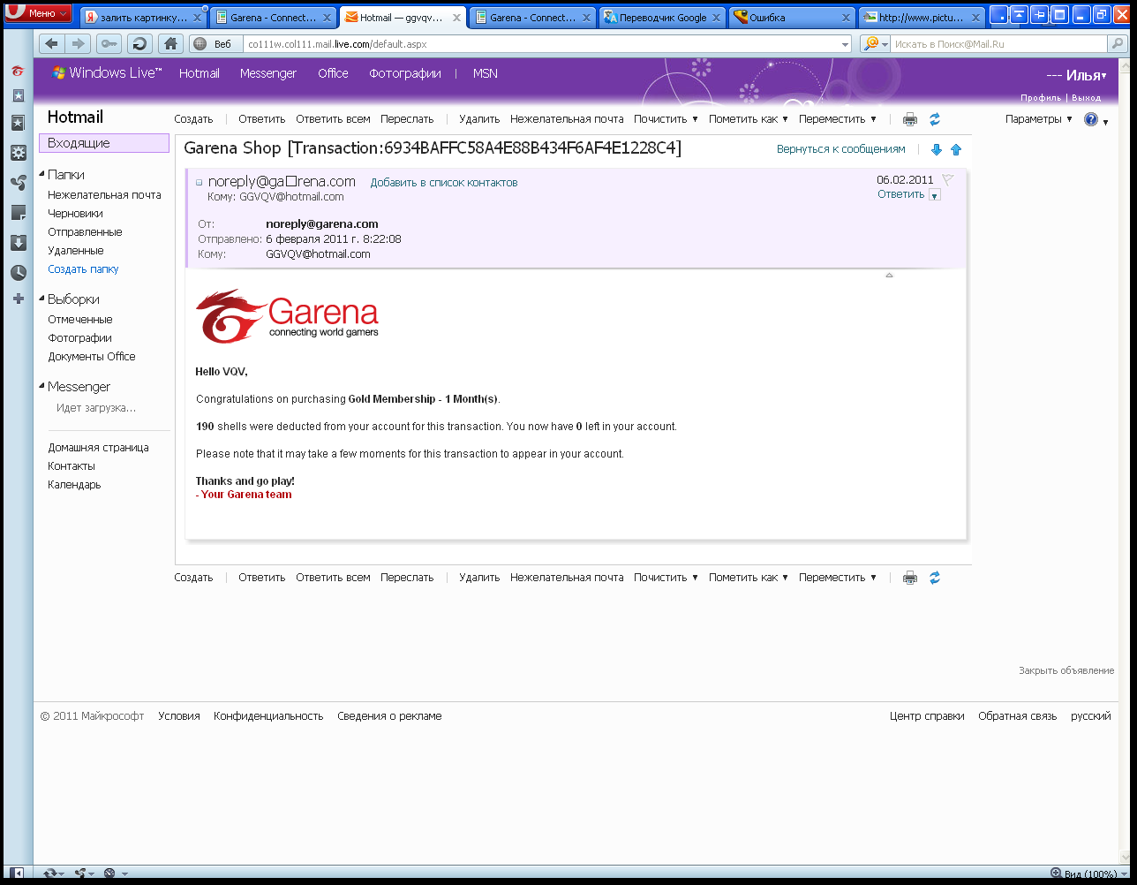This screenshot has height=885, width=1137.
Task: Add a new panel with the plus icon
Action: pos(18,299)
